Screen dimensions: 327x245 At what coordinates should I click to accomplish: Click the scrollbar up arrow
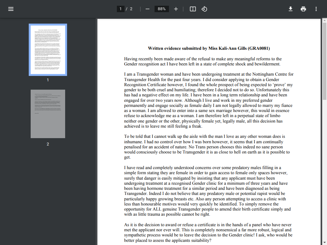[324, 20]
